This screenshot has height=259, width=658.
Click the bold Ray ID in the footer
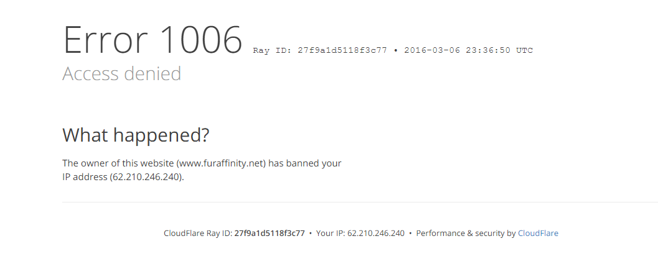click(x=270, y=234)
